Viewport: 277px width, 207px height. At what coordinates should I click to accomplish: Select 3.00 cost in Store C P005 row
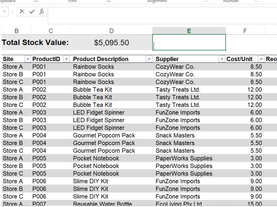[245, 174]
